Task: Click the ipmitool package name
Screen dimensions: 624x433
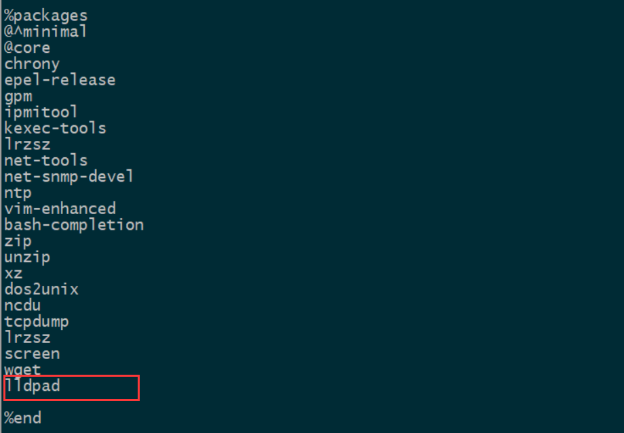Action: click(41, 112)
